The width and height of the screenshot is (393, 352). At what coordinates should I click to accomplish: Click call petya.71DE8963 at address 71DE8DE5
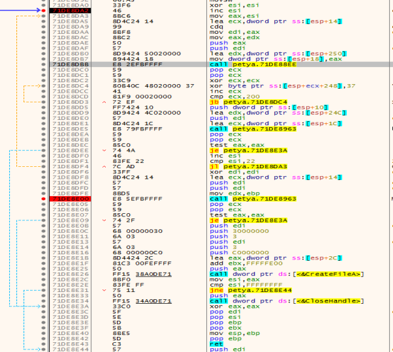coord(253,129)
